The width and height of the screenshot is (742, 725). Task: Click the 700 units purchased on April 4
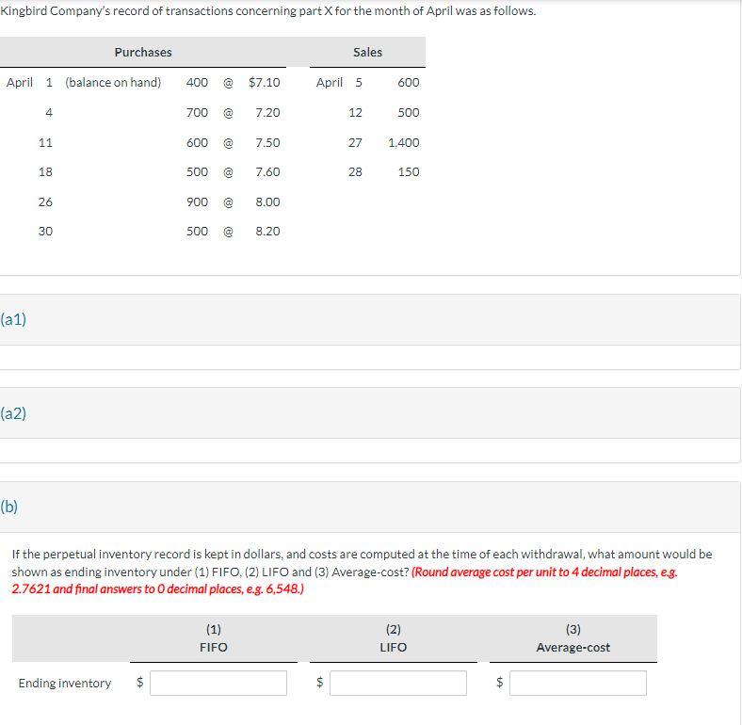[197, 113]
